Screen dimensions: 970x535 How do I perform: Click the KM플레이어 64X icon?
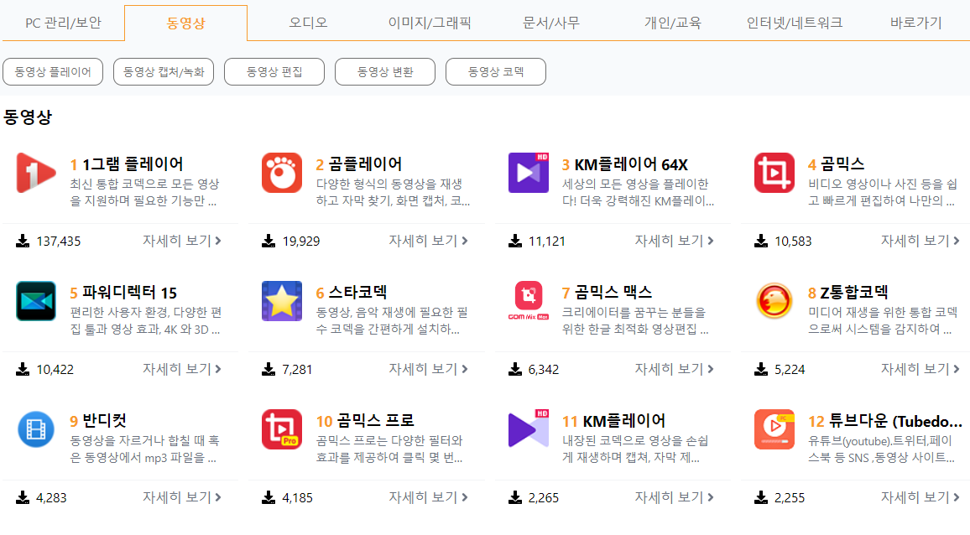529,173
